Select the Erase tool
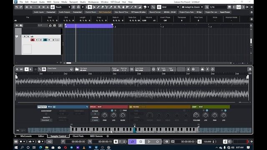The width and height of the screenshot is (267, 150). point(103,7)
